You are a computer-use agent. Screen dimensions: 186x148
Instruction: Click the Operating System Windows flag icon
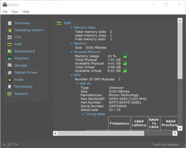[9, 30]
